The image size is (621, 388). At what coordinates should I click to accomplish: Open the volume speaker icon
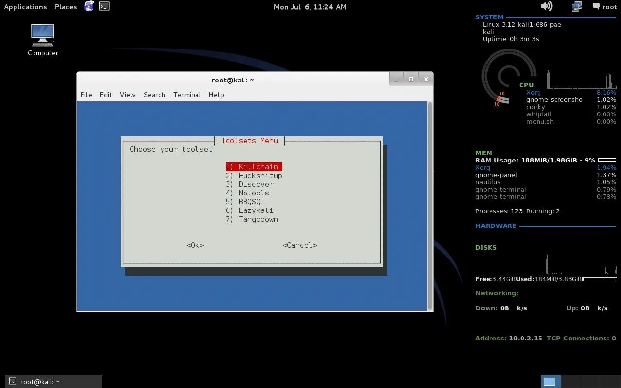[547, 6]
